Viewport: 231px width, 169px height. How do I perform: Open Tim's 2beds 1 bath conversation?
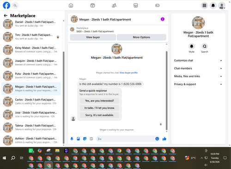tap(31, 37)
